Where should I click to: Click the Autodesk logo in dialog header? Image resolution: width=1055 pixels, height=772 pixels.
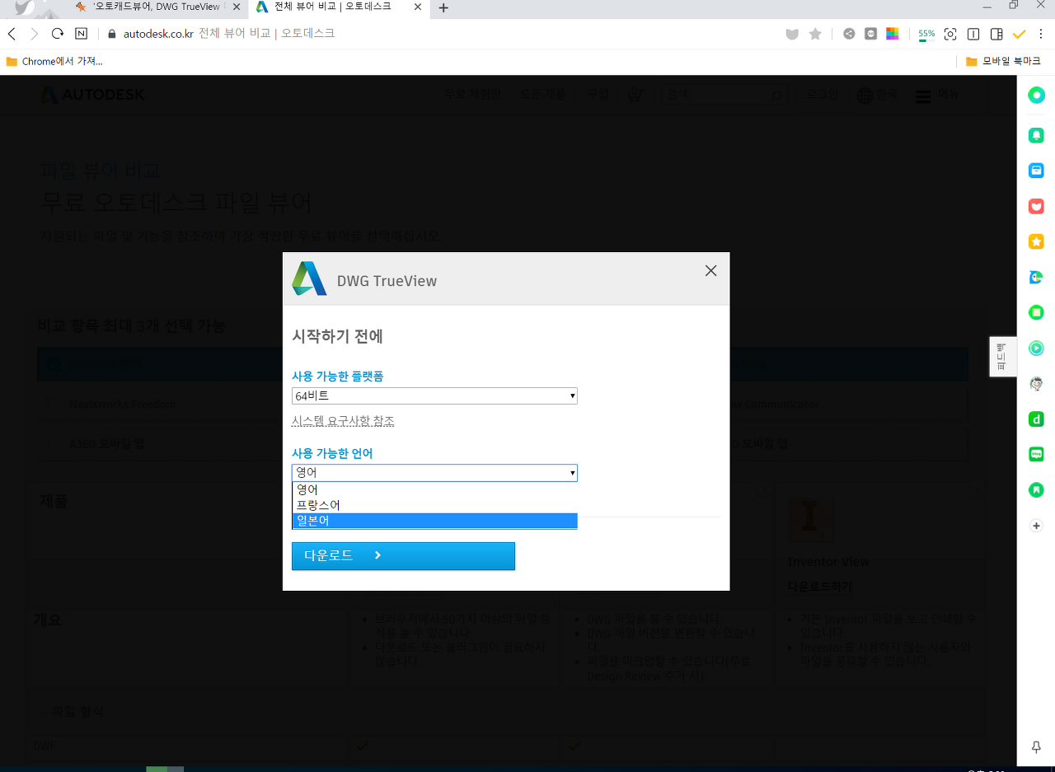point(310,278)
